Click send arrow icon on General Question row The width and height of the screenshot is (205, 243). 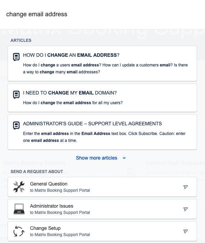(186, 187)
